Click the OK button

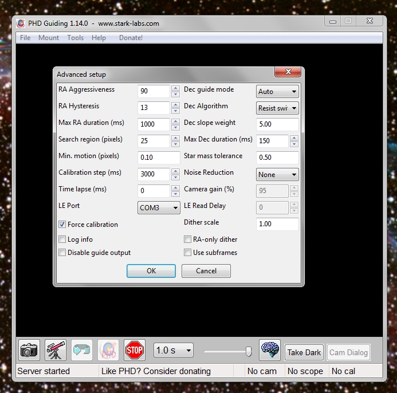(x=151, y=271)
